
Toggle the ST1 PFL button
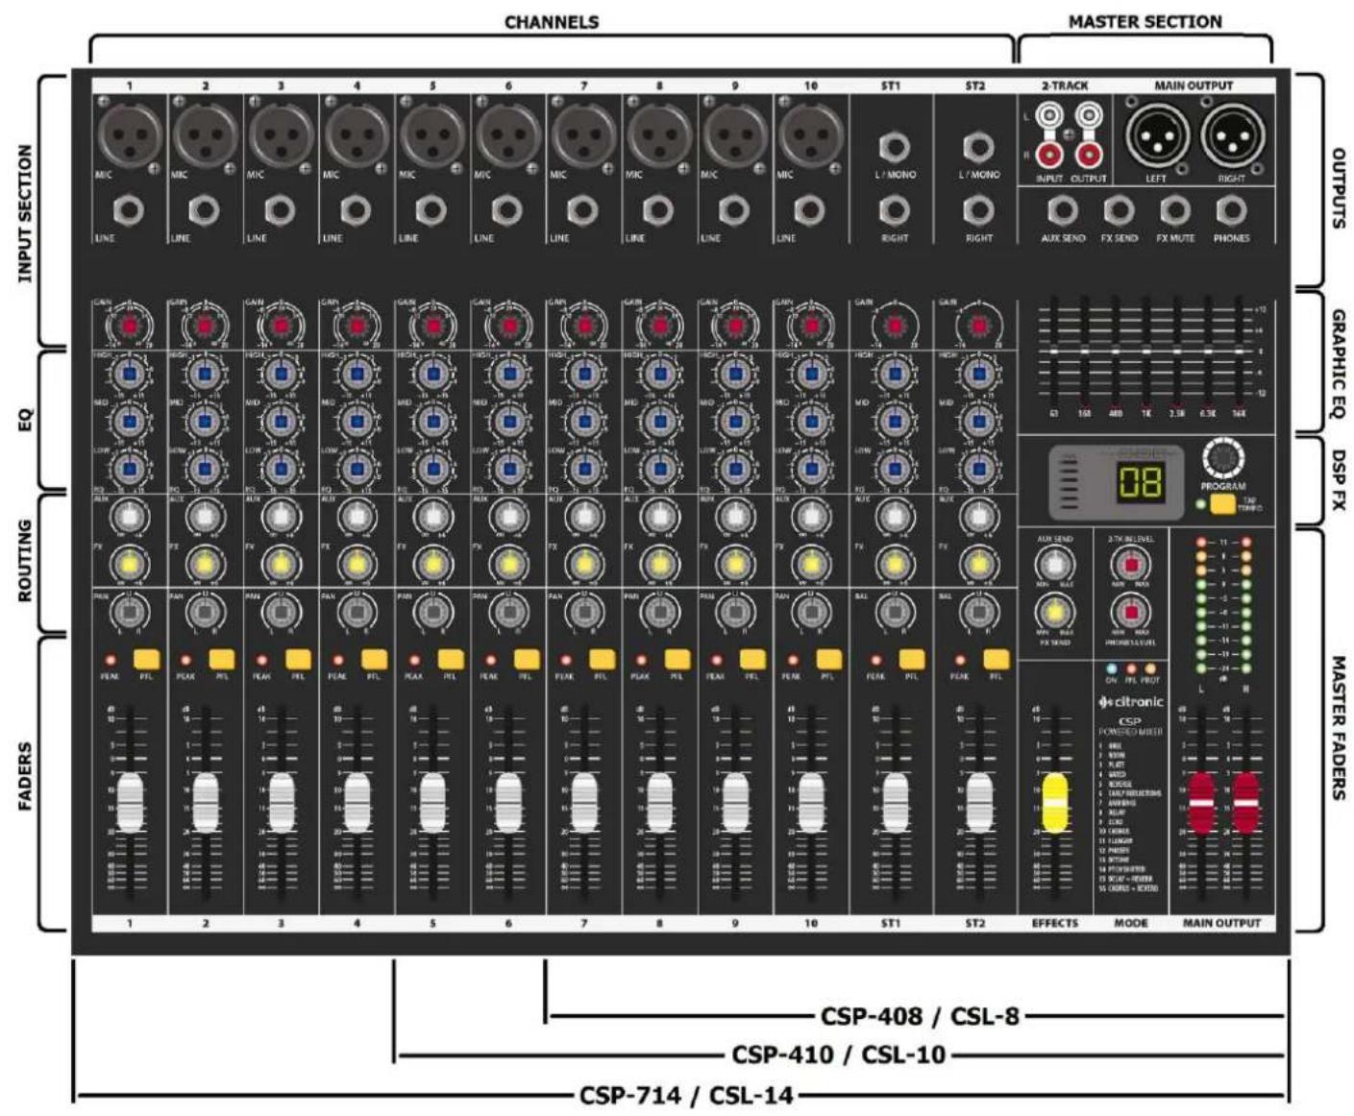912,659
